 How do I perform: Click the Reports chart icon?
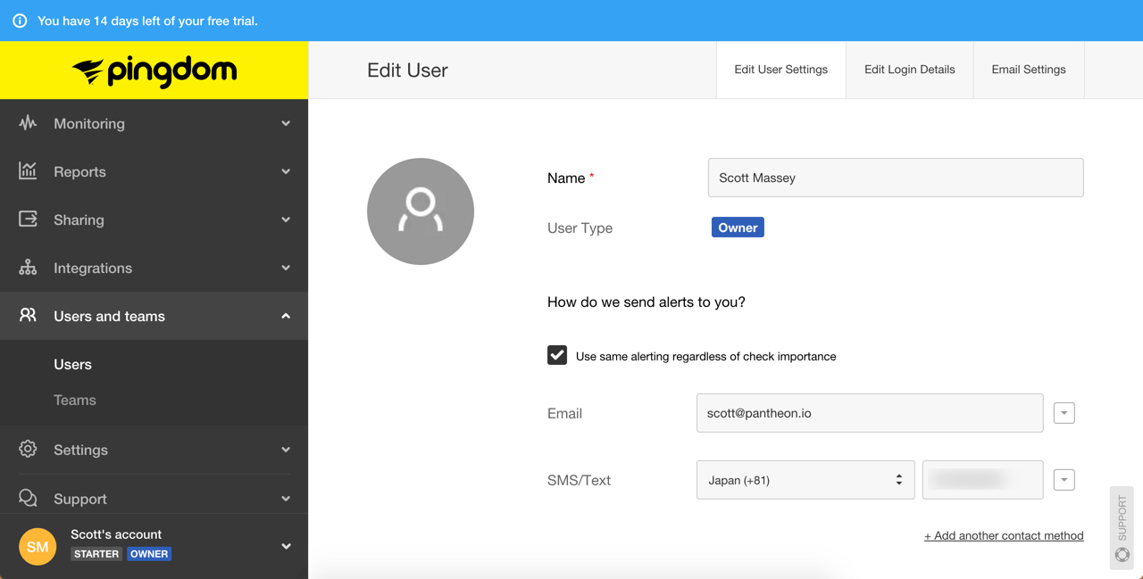tap(28, 171)
